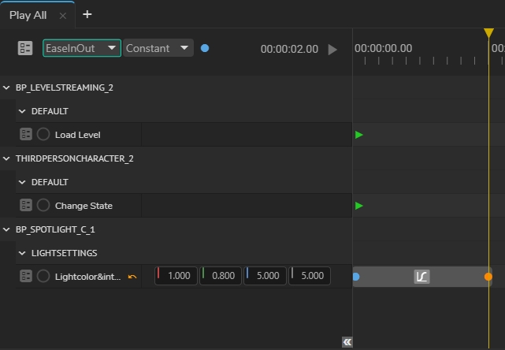The height and width of the screenshot is (350, 505).
Task: Collapse the BP_LEVELSTREAMING_2 group
Action: [7, 87]
